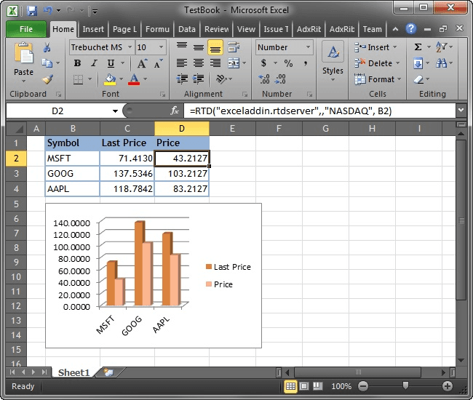Switch to the View tab
The image size is (473, 400).
click(246, 29)
